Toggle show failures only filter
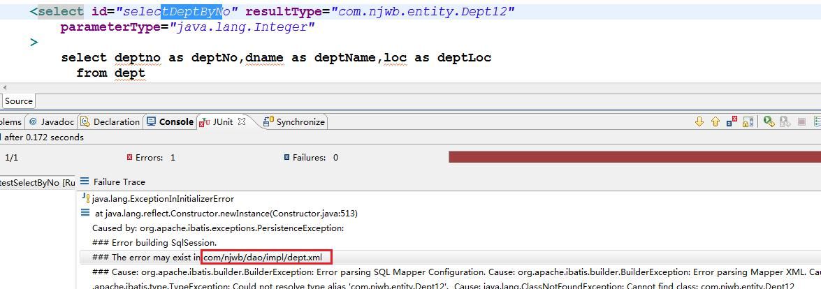This screenshot has width=821, height=289. tap(732, 121)
